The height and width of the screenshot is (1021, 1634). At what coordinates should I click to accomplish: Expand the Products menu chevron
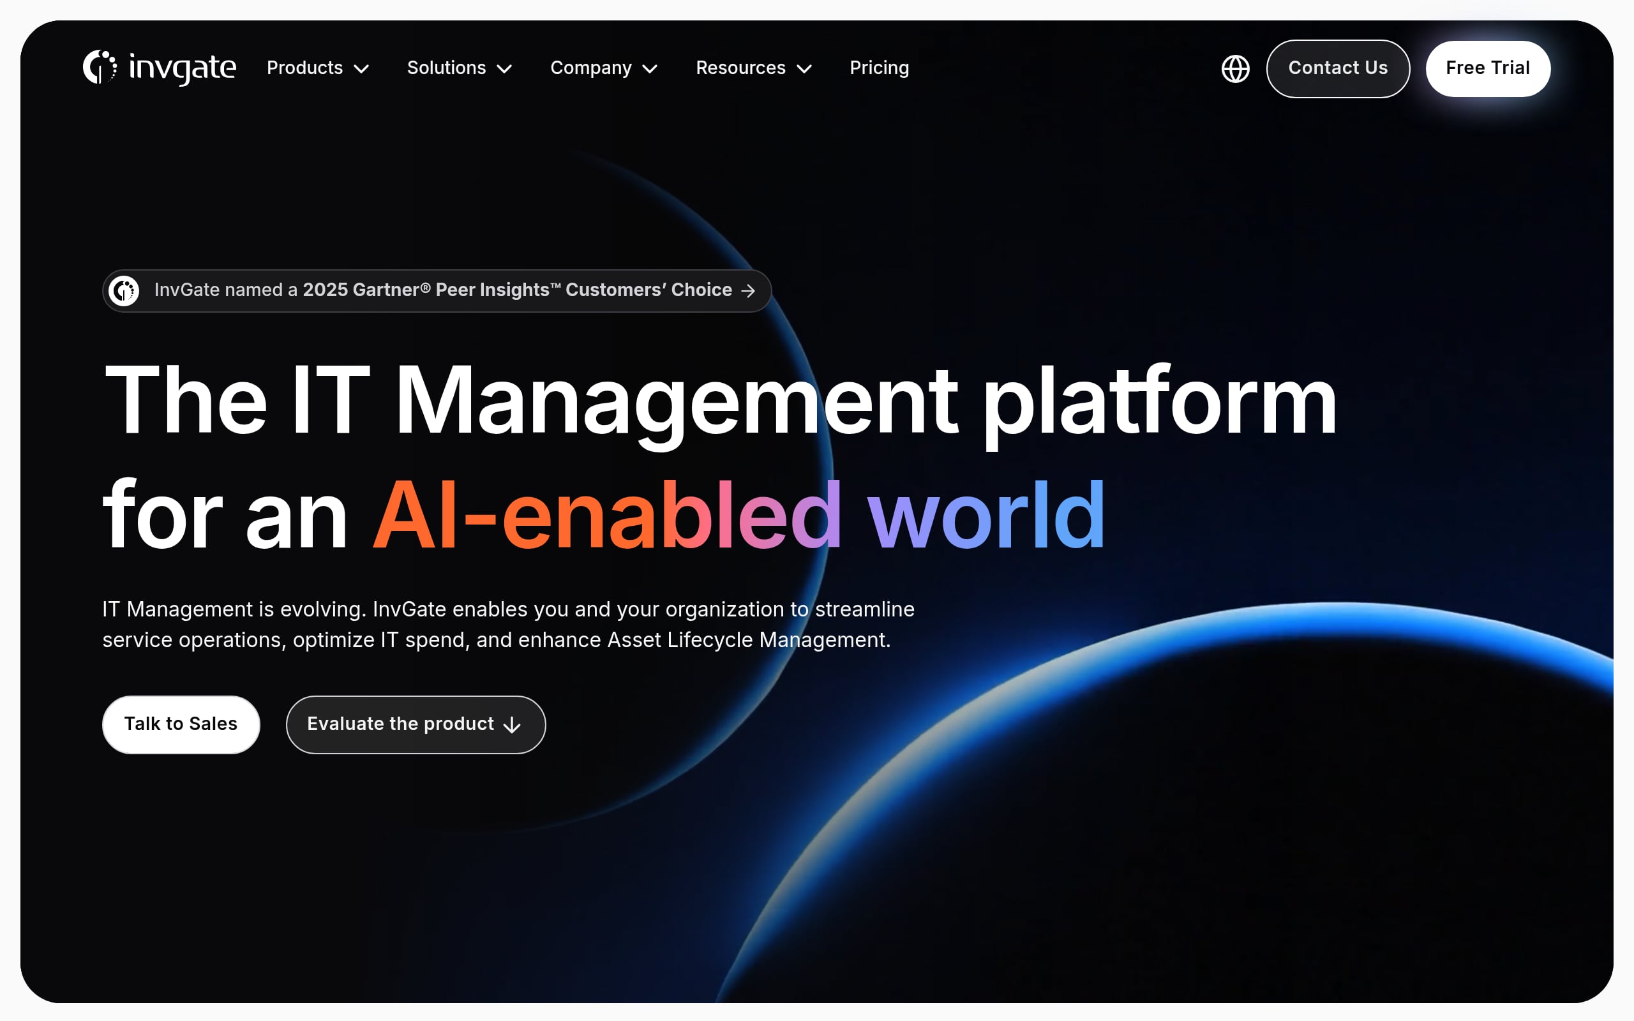pyautogui.click(x=362, y=69)
